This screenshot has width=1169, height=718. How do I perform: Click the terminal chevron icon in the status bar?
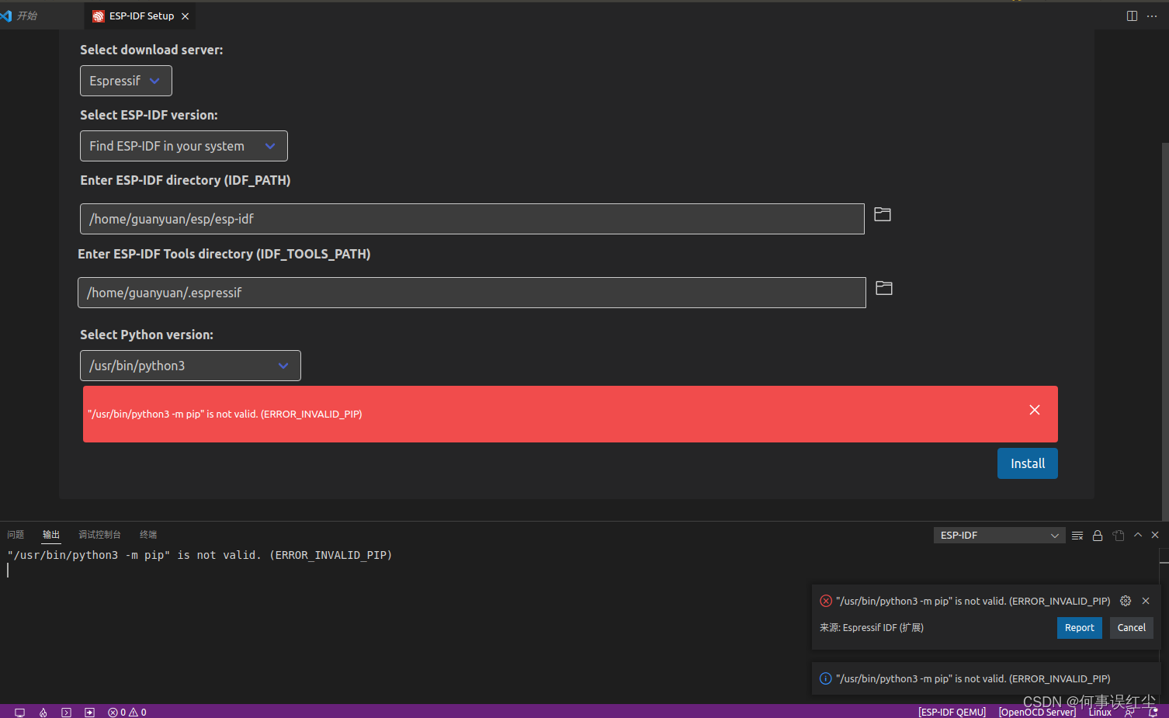click(x=67, y=713)
